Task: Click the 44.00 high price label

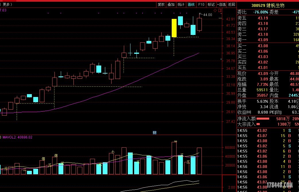Action: tap(208, 15)
